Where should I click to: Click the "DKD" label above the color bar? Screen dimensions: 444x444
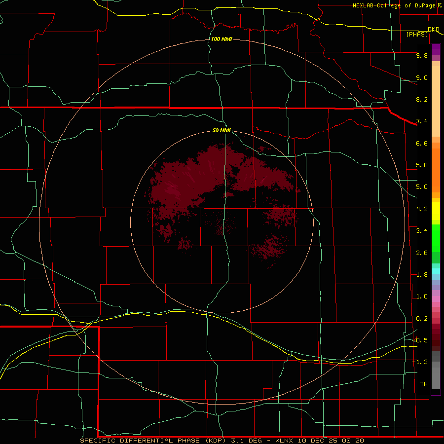434,29
